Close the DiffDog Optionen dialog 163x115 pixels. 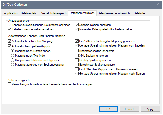click(158, 4)
